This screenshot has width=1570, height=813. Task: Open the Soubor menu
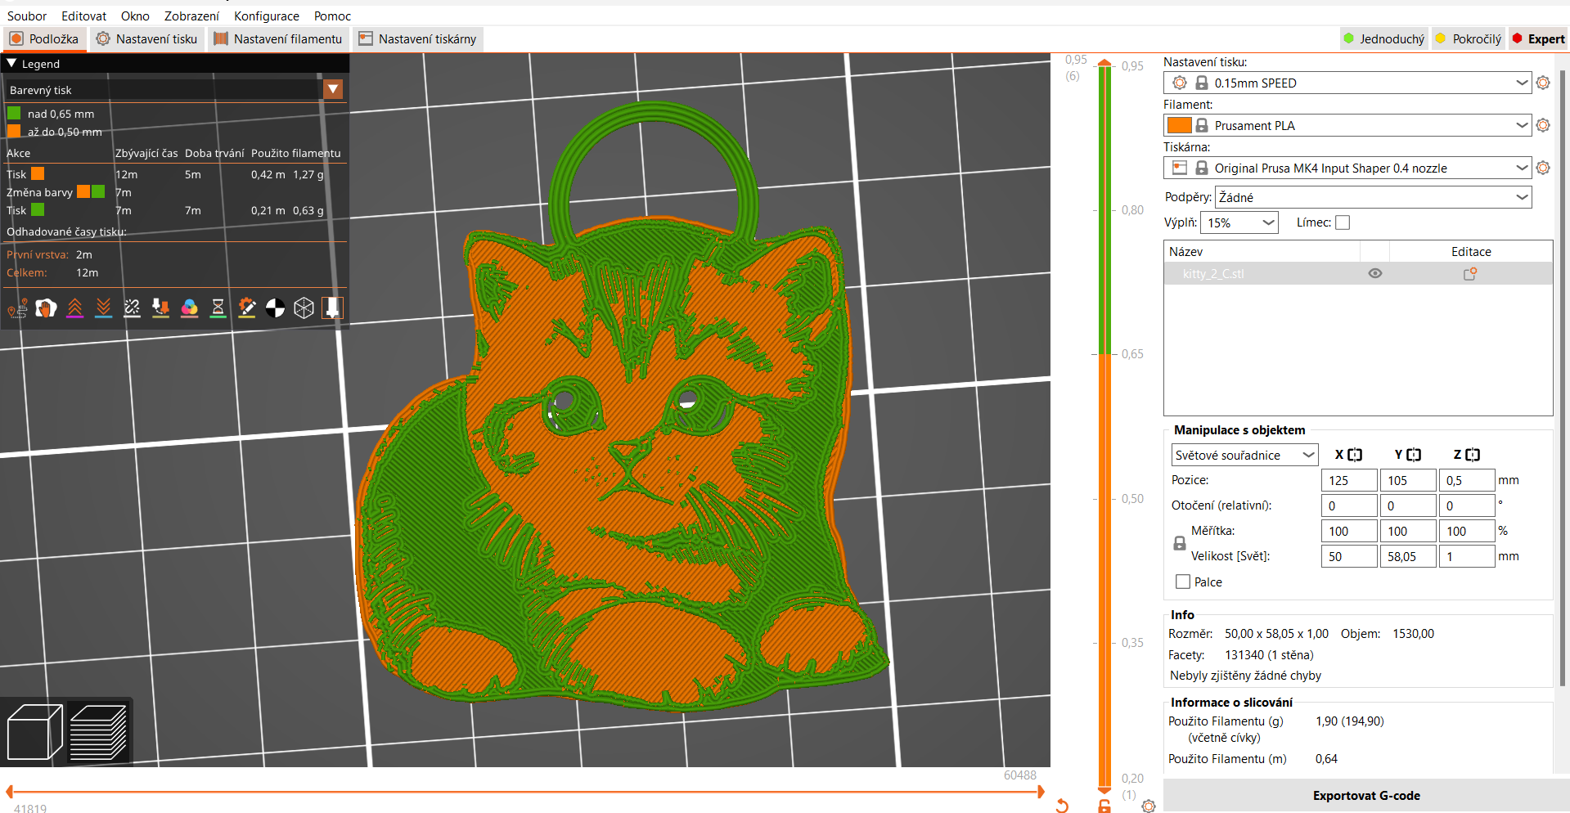pos(27,16)
